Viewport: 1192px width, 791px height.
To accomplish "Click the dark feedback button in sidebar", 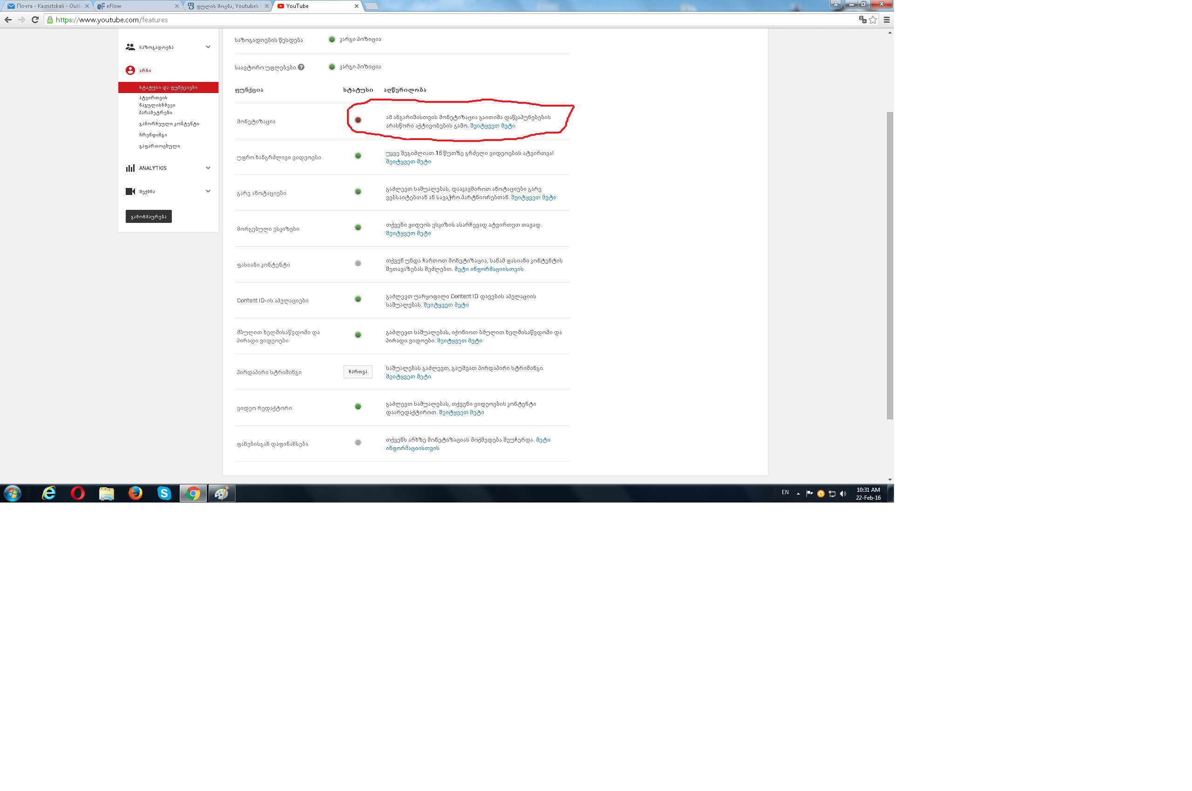I will click(149, 216).
